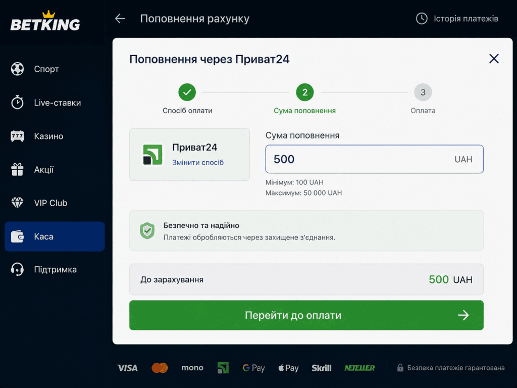Click the Поповнення через Приват24 dialog heading
Image resolution: width=517 pixels, height=388 pixels.
[x=210, y=59]
